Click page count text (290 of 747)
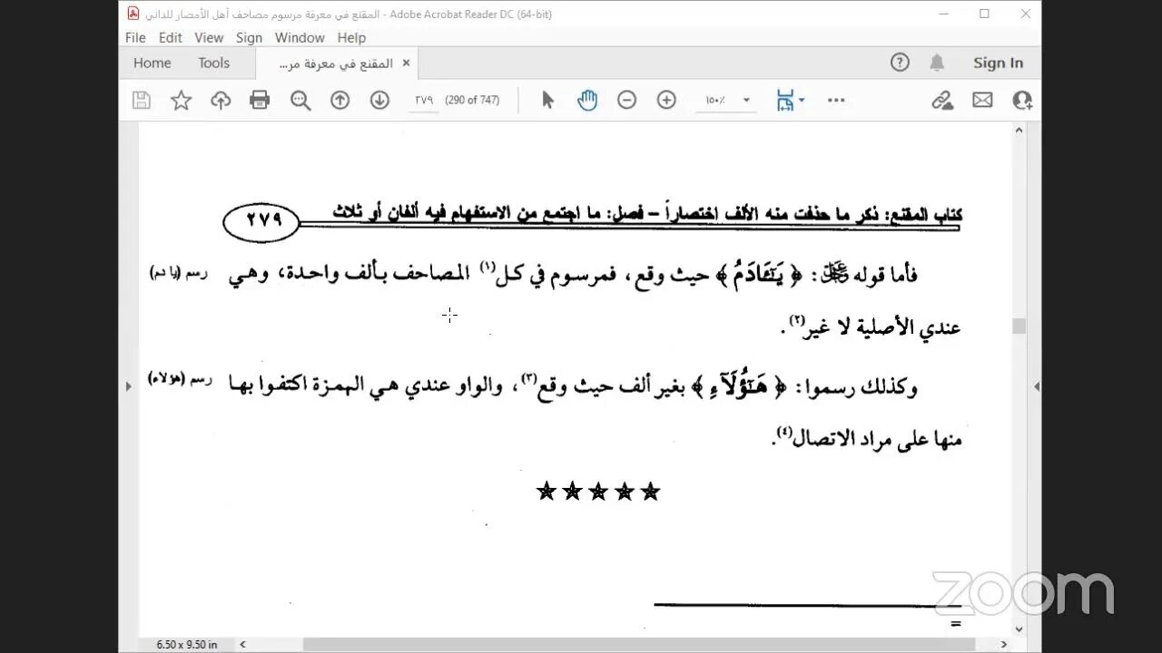 click(x=472, y=101)
